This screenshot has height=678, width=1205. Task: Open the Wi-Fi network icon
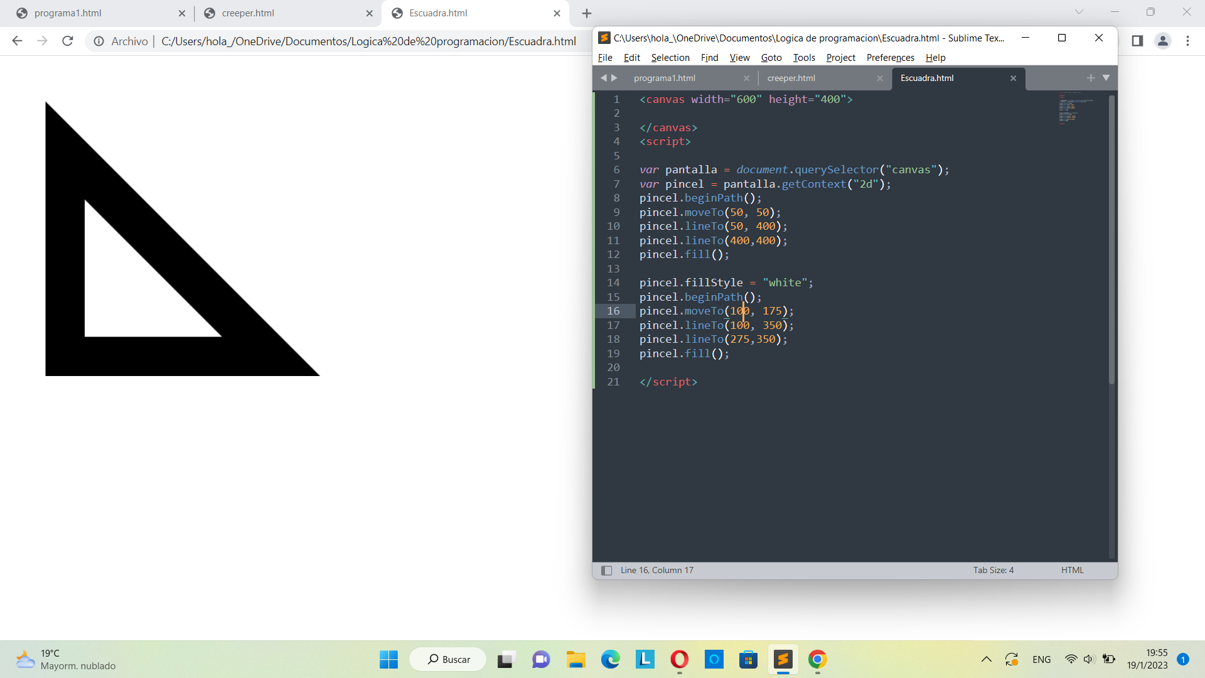(x=1071, y=659)
